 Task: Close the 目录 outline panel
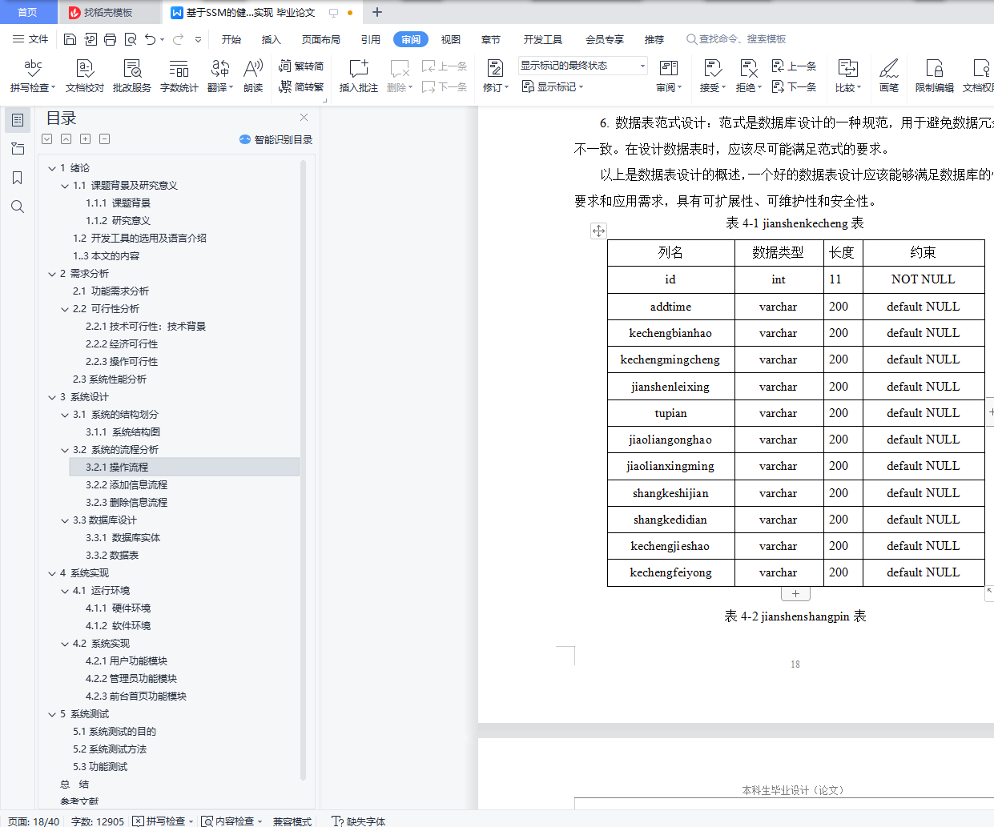pos(304,118)
